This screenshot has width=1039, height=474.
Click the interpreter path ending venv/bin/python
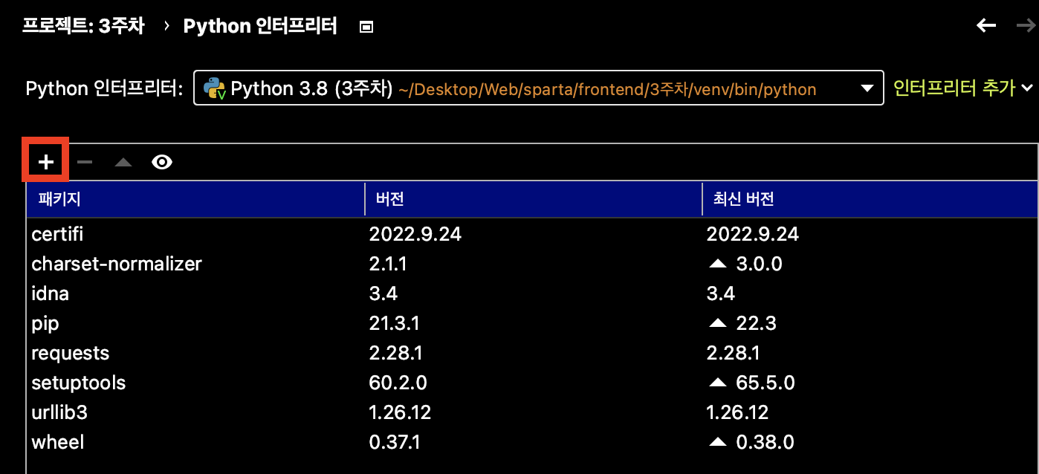point(607,90)
